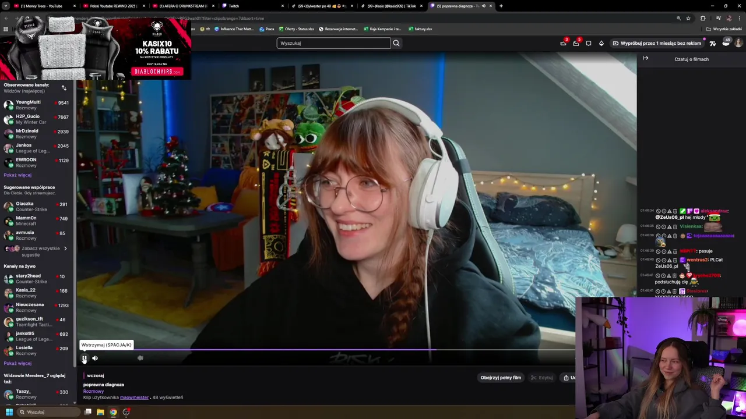This screenshot has width=746, height=419.
Task: Delete trash icon on wentrus2 message
Action: (675, 260)
